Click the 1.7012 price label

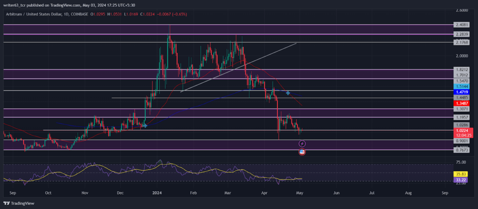click(461, 75)
